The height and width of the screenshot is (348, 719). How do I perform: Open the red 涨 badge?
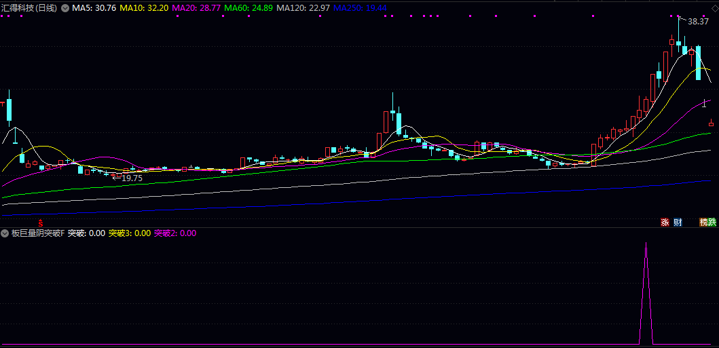[665, 222]
